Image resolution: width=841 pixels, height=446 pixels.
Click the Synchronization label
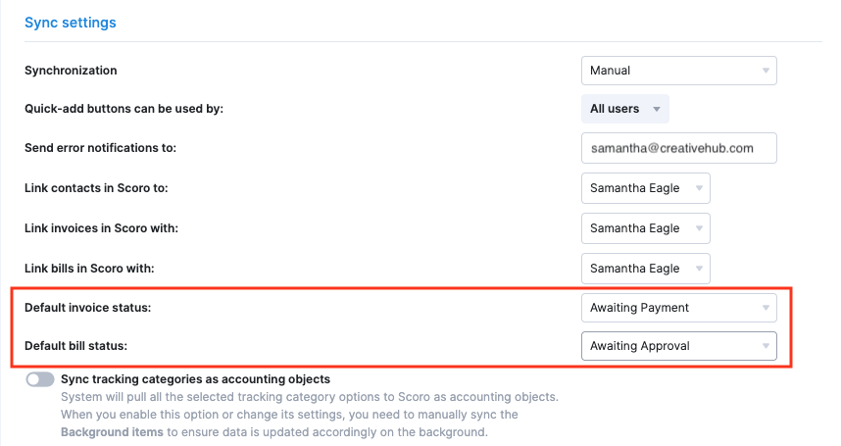pos(71,71)
